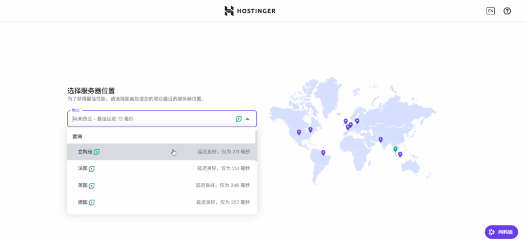Click the Lithuania map pin in northeastern Europe

tap(357, 121)
